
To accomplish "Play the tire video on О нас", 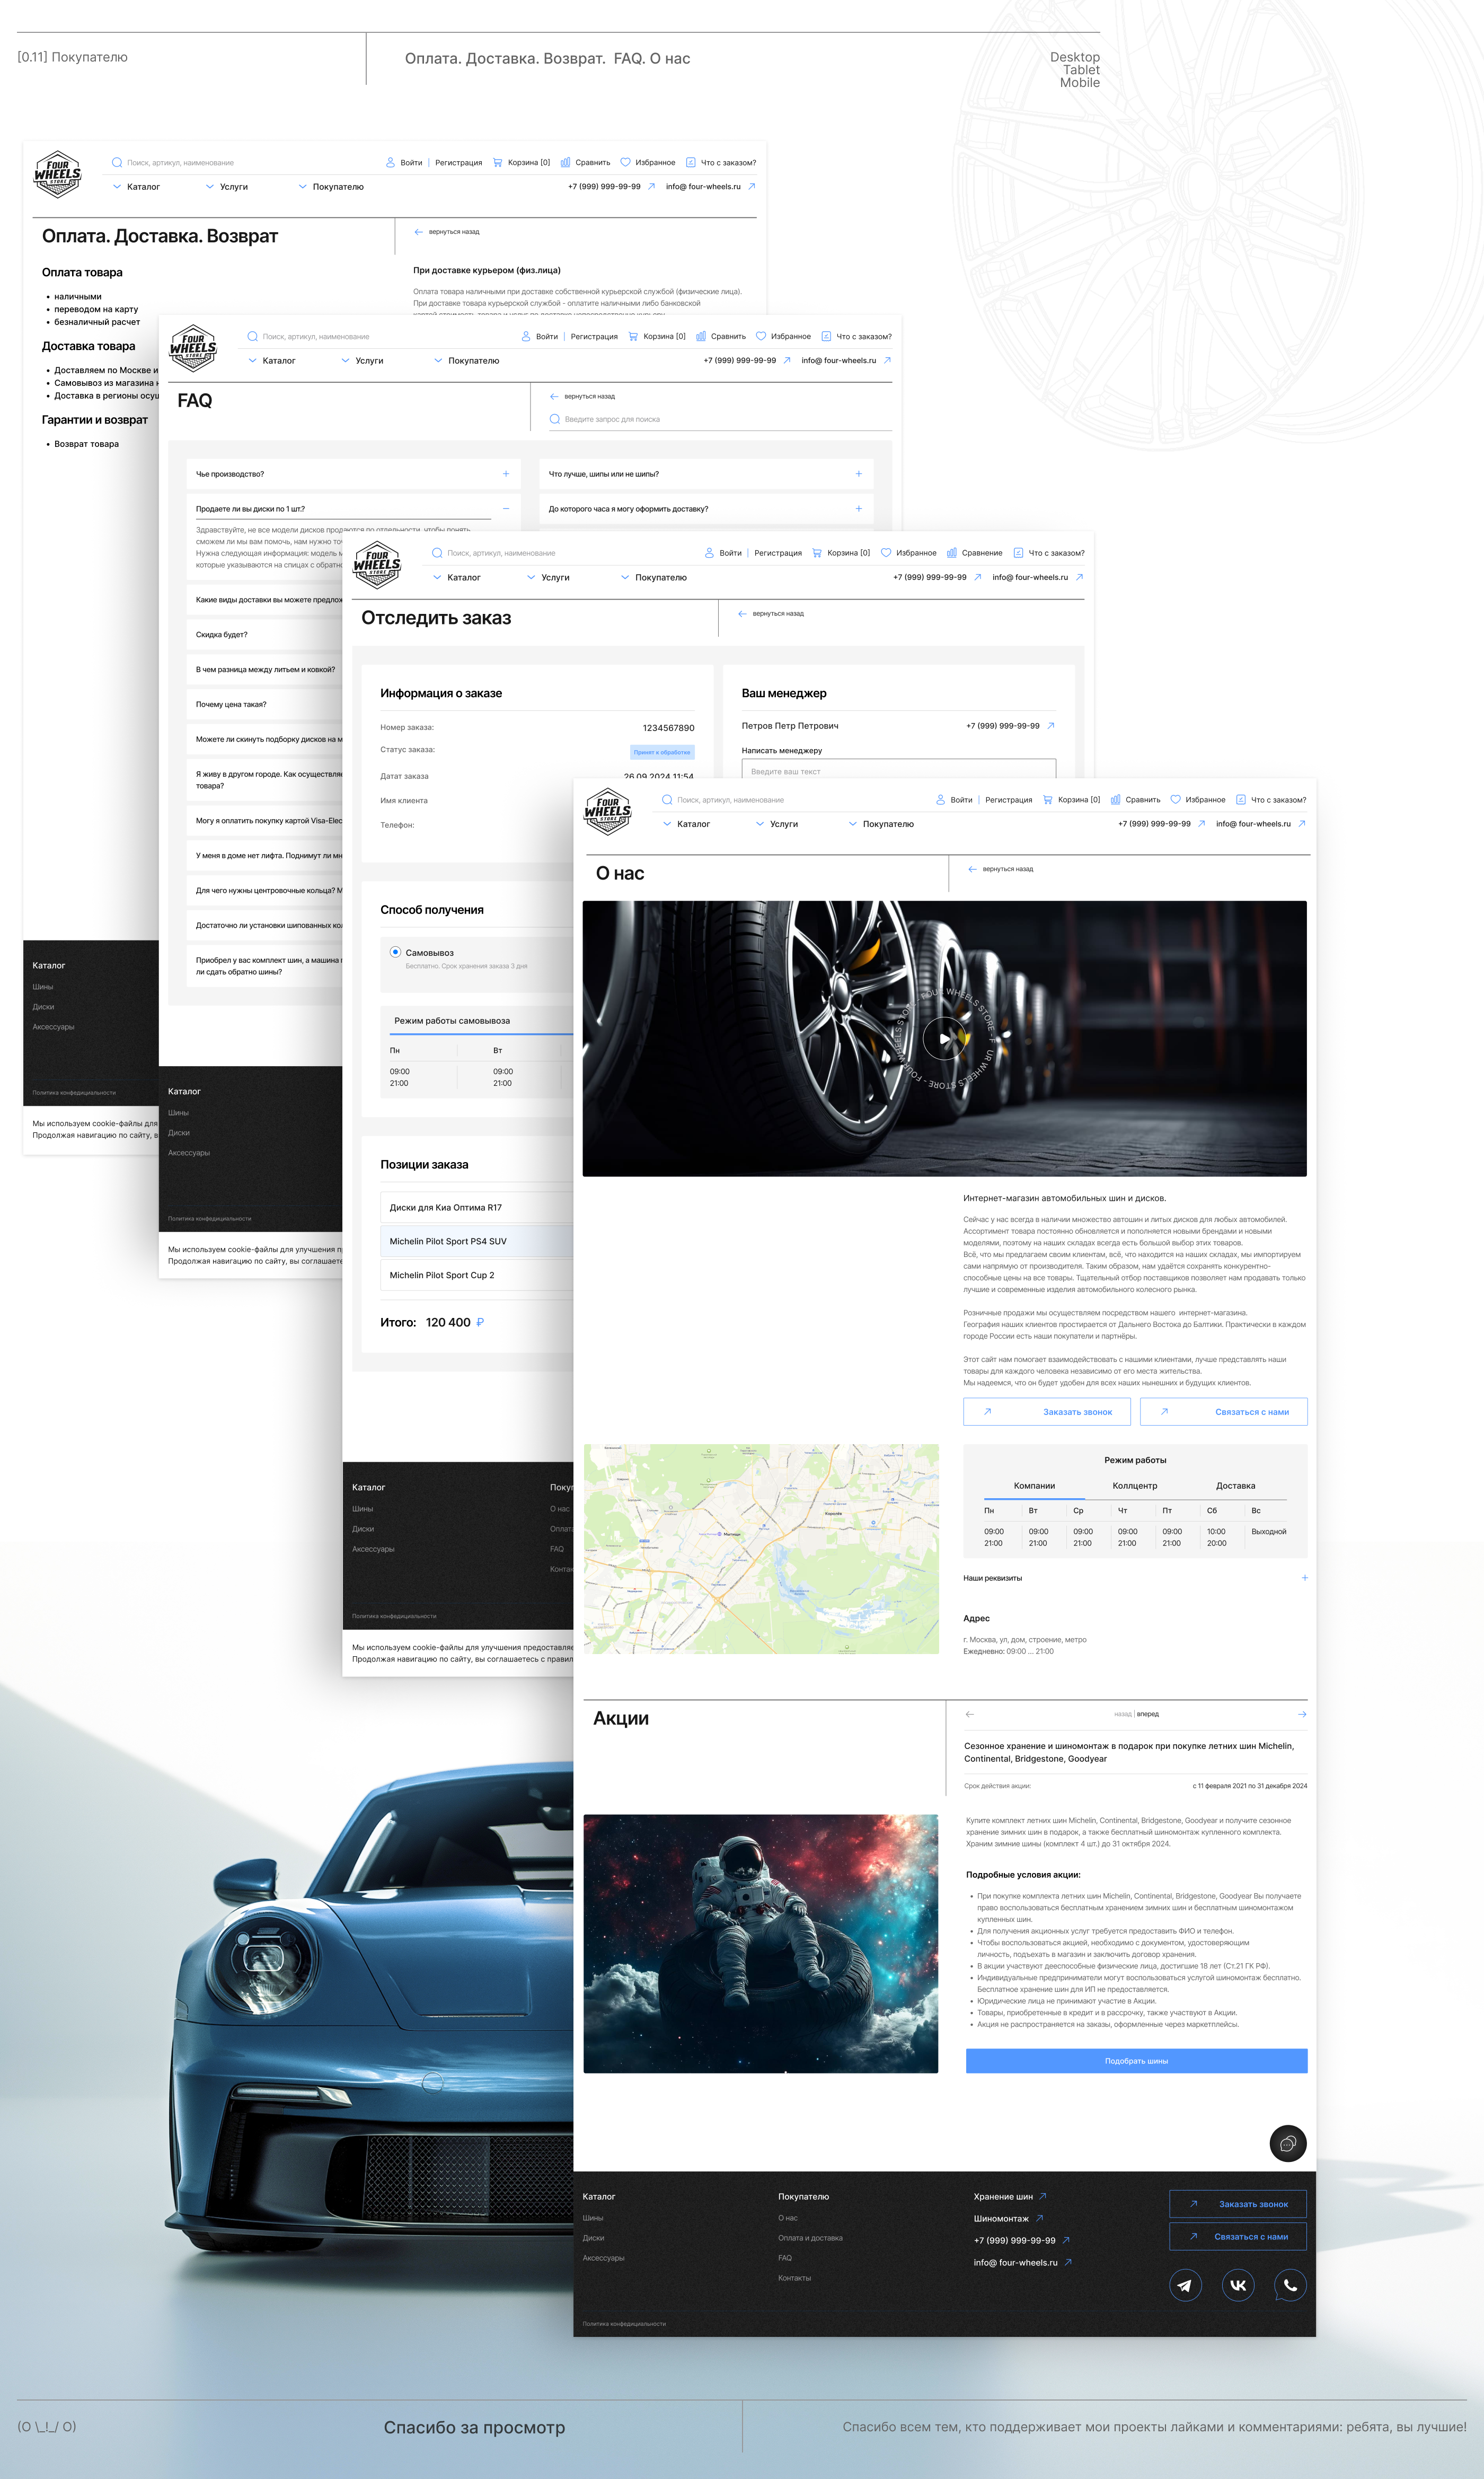I will point(945,1038).
